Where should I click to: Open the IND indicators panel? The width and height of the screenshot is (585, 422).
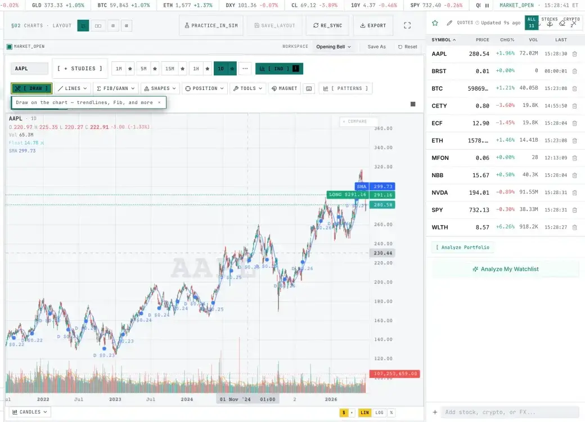279,69
